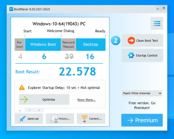This screenshot has height=139, width=174.
Task: Click the Pre-boot stage block
Action: point(20,45)
